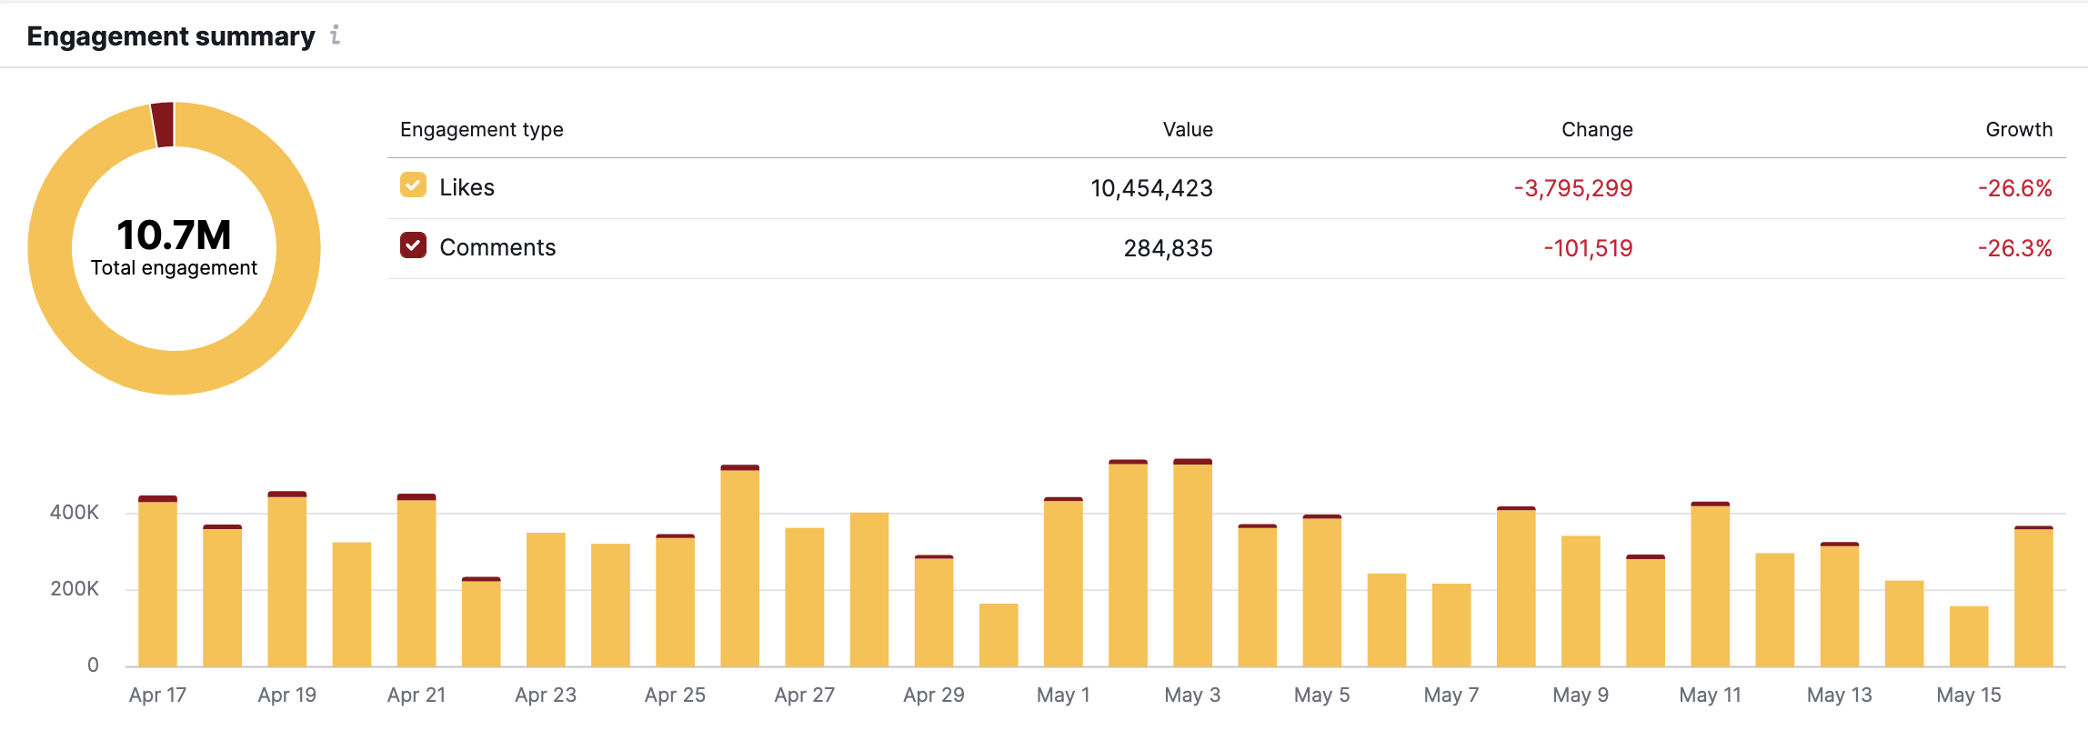Select the short Apr 30 bar

(999, 635)
